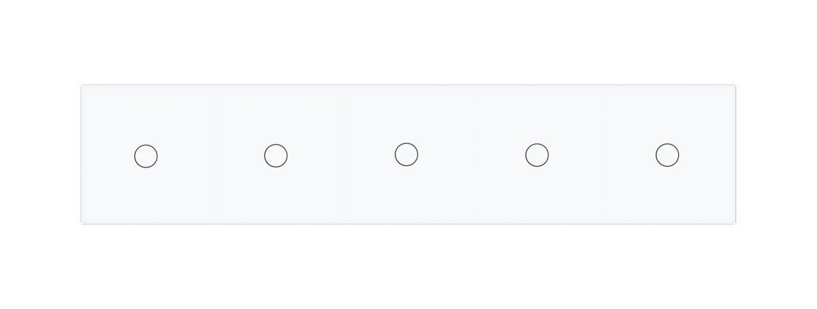Tap the rightmost circular touch button
This screenshot has width=817, height=309.
667,154
